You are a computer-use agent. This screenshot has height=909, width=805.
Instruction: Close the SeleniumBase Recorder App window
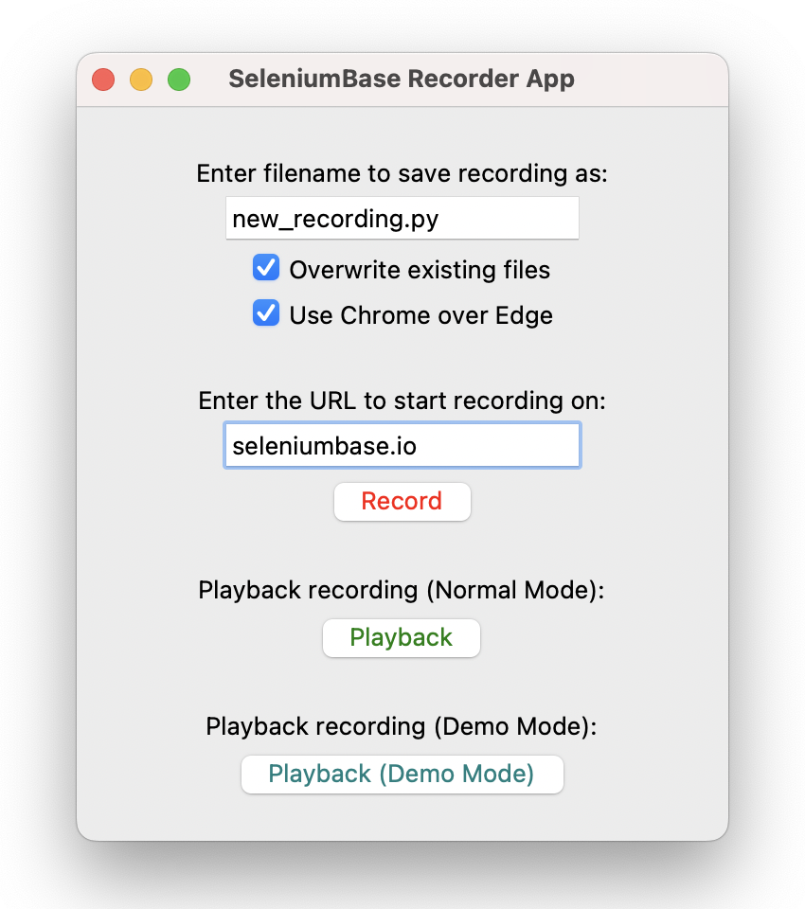pyautogui.click(x=103, y=80)
